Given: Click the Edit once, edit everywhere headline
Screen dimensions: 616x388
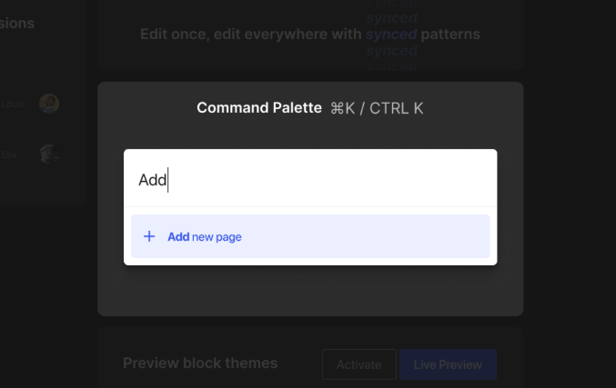Looking at the screenshot, I should [x=252, y=35].
